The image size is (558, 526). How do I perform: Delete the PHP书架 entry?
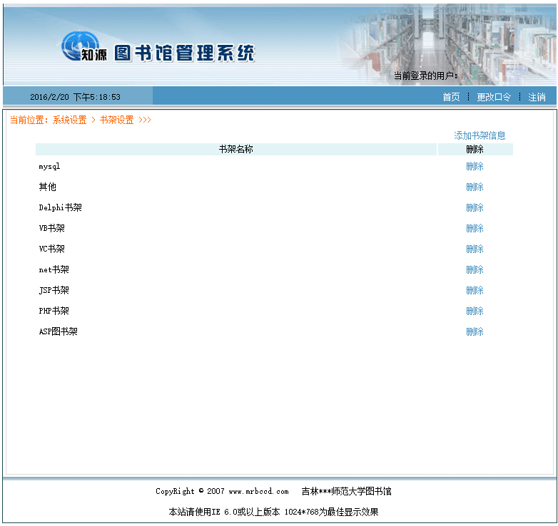(475, 311)
